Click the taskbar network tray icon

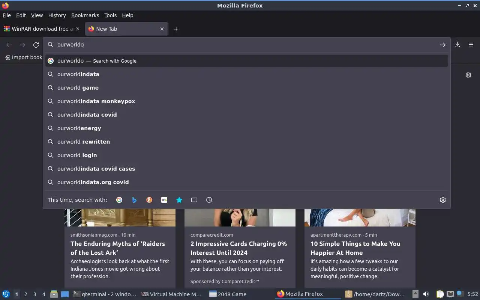(x=450, y=294)
